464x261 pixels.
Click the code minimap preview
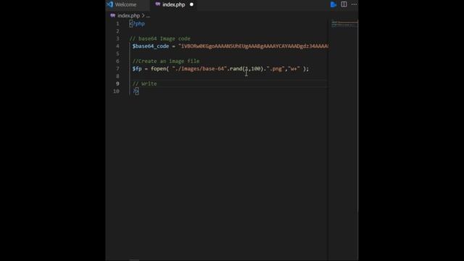pyautogui.click(x=344, y=23)
